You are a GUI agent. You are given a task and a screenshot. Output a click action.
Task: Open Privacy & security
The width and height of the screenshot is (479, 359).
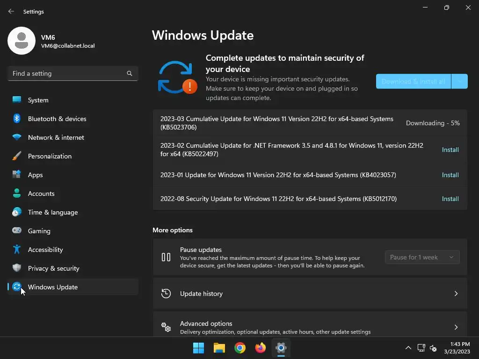point(73,268)
